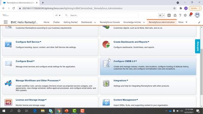Go to the Home tab
Image resolution: width=203 pixels, height=114 pixels.
47,22
